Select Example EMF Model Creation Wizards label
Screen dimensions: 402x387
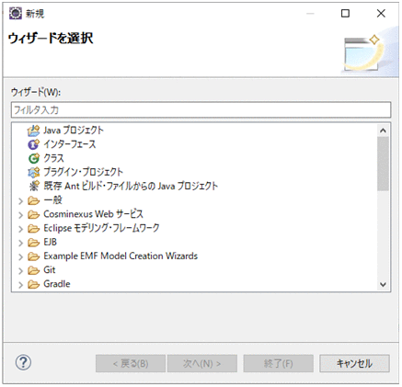click(121, 256)
